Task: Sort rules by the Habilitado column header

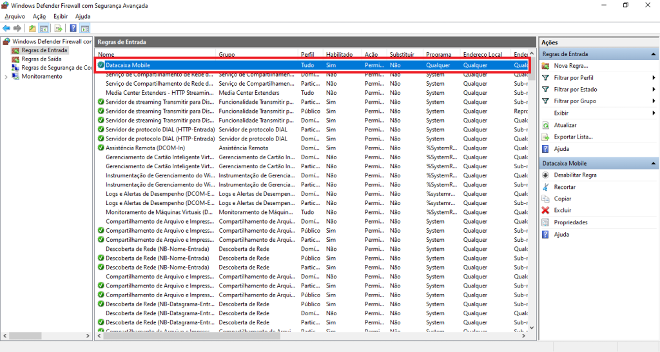Action: 339,55
